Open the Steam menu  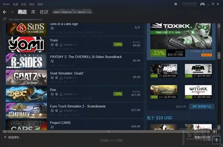point(6,4)
